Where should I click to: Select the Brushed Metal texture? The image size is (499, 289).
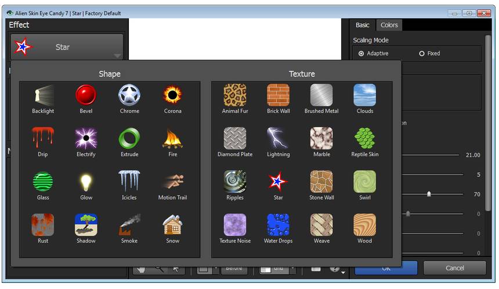[321, 99]
